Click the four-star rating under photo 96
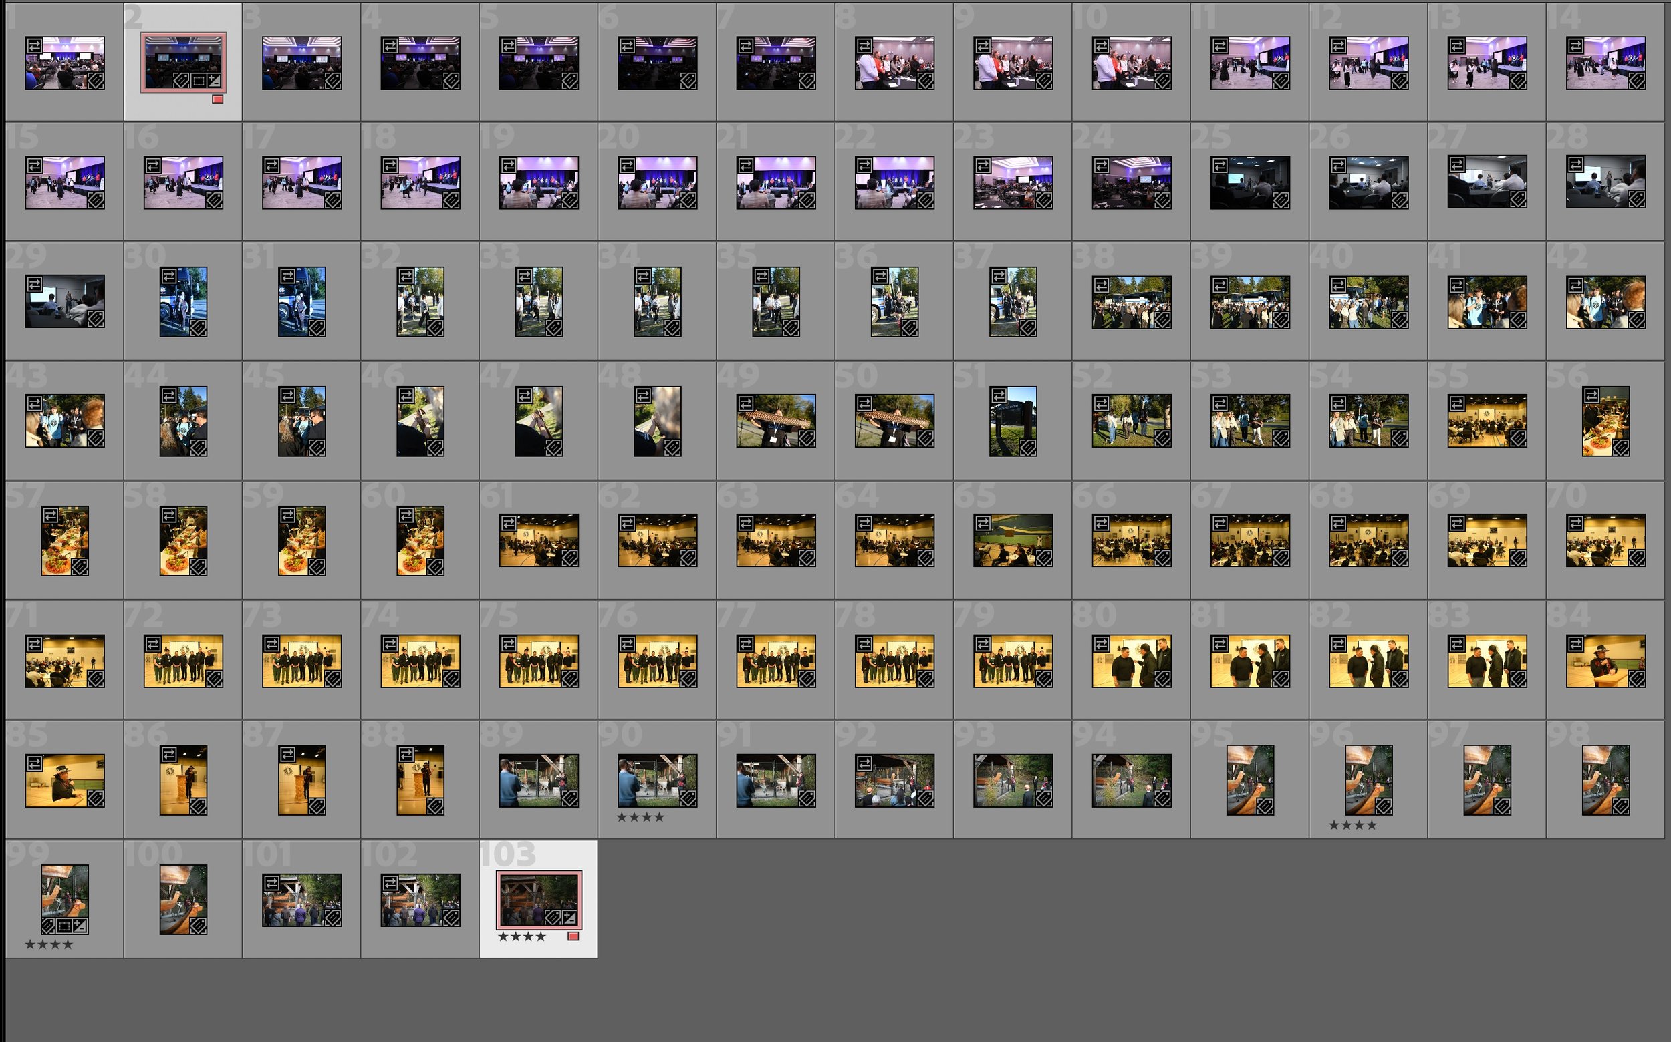Image resolution: width=1671 pixels, height=1042 pixels. pyautogui.click(x=1352, y=825)
